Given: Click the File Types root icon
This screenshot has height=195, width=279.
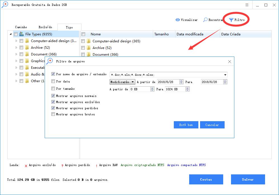Looking at the screenshot, I should pyautogui.click(x=21, y=34).
